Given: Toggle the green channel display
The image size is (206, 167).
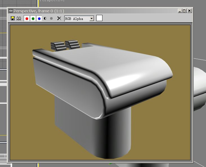Looking at the screenshot, I should (33, 19).
